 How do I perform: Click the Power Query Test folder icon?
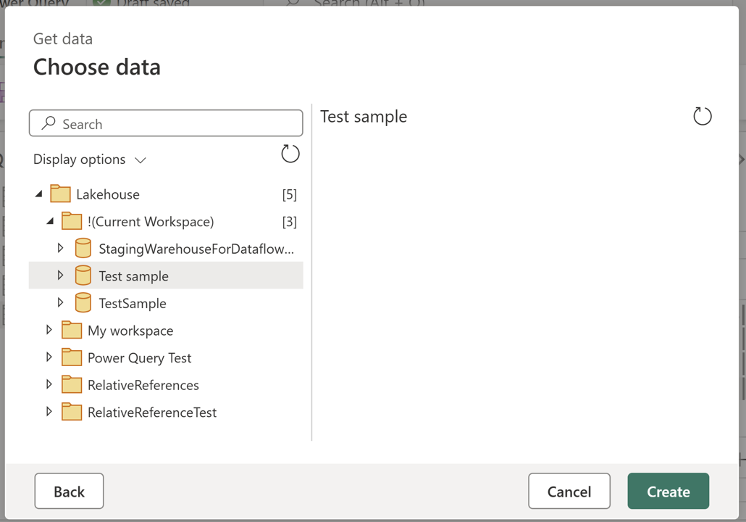point(72,357)
